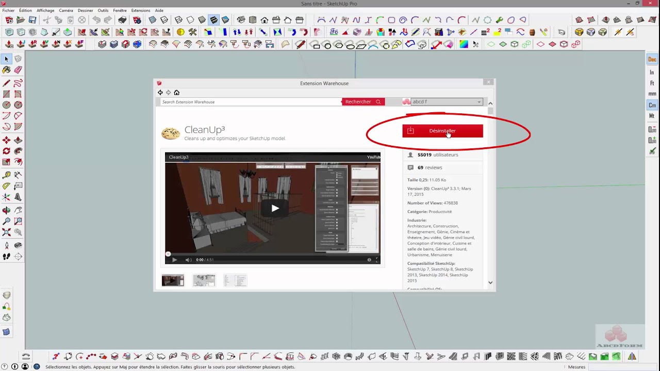The image size is (660, 371).
Task: Play the CleanUp³ video center button
Action: [x=275, y=208]
